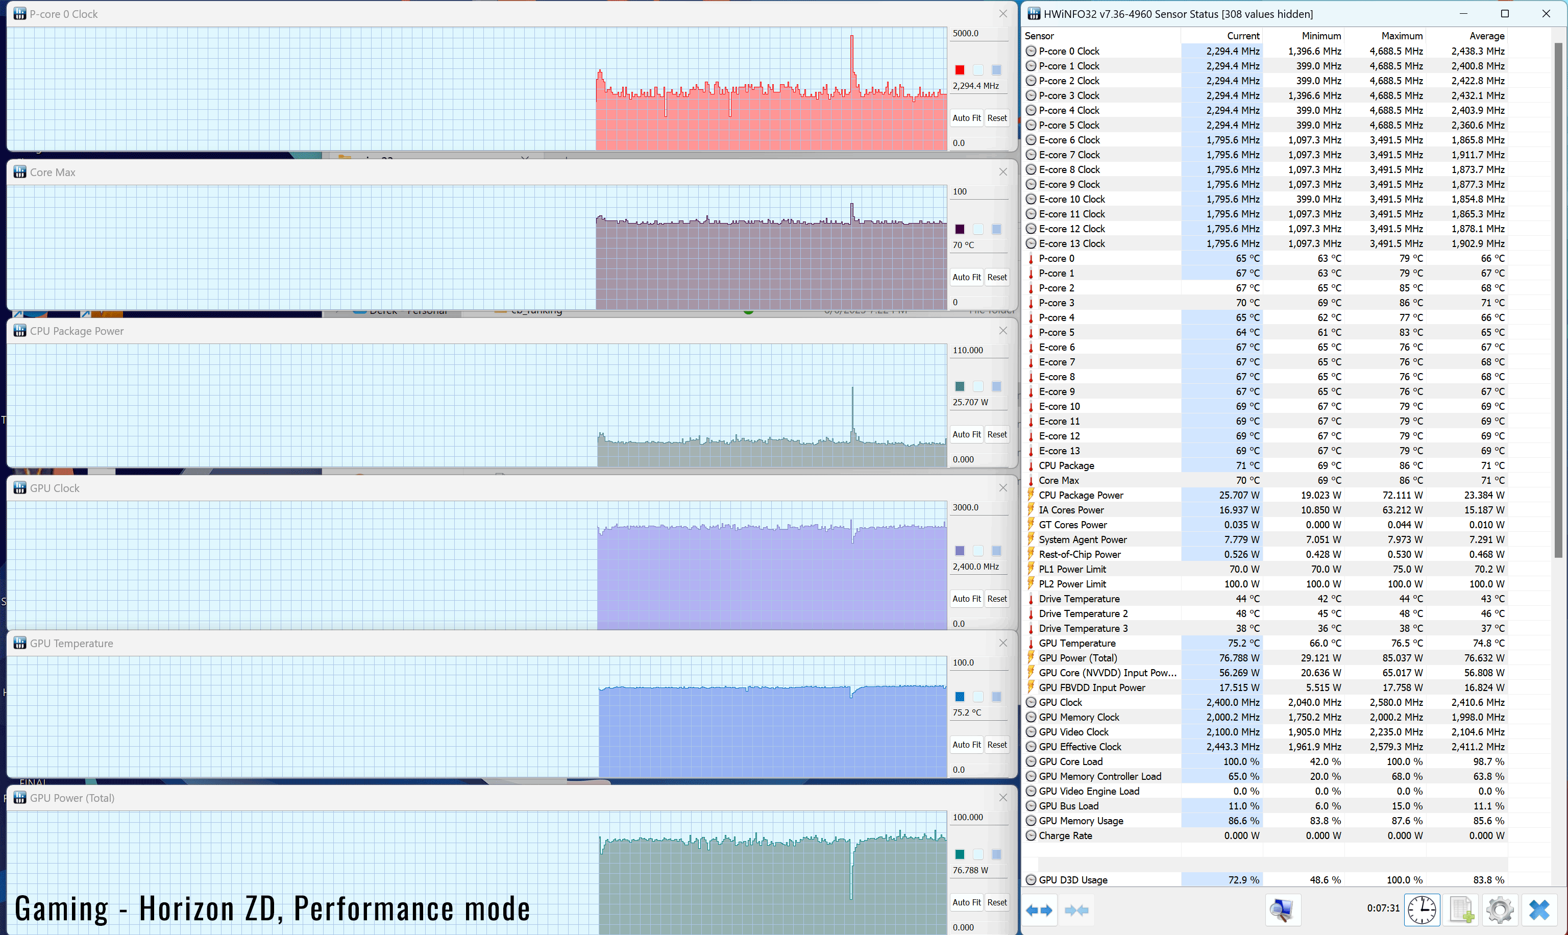
Task: Start logging with the log file icon
Action: coord(1461,910)
